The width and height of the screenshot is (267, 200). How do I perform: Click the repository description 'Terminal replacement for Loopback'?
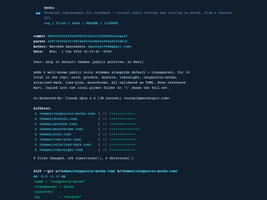pyautogui.click(x=138, y=15)
